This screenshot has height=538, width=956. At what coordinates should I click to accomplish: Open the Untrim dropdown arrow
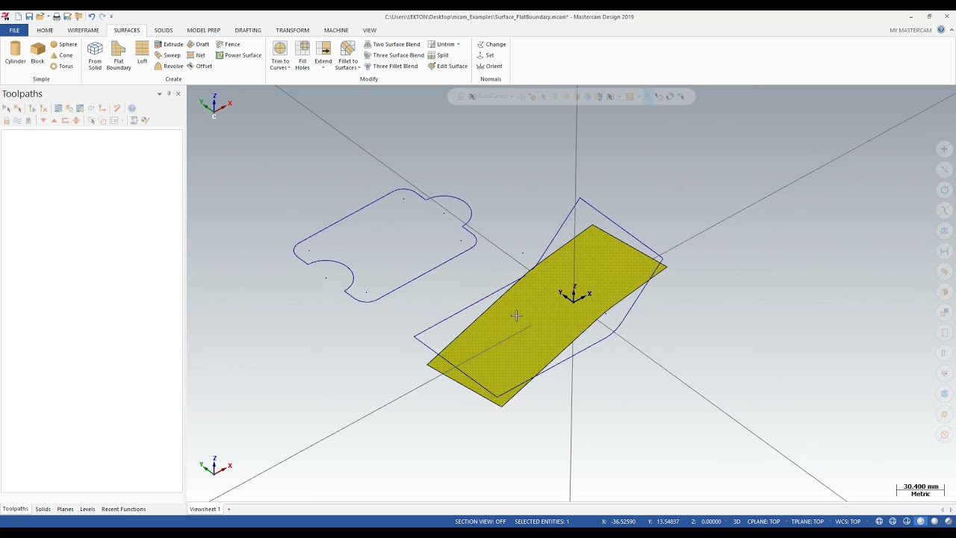click(x=459, y=44)
